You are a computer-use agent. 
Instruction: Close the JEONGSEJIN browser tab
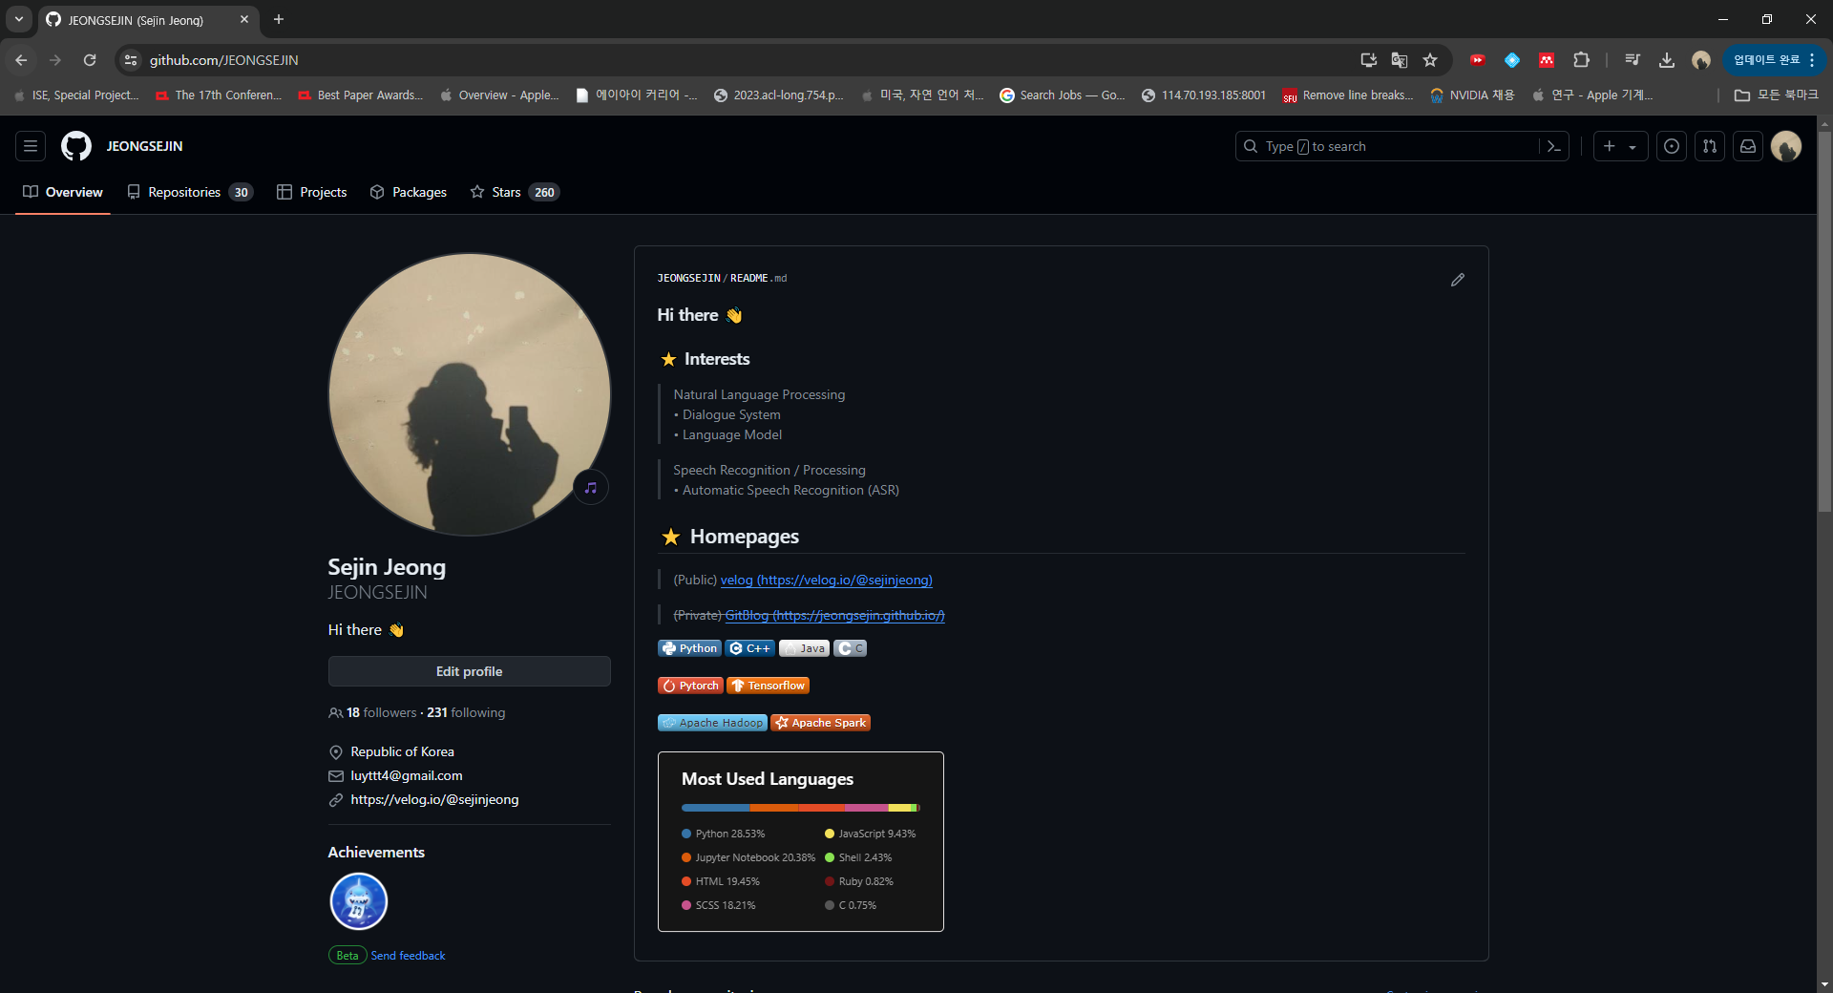(244, 19)
